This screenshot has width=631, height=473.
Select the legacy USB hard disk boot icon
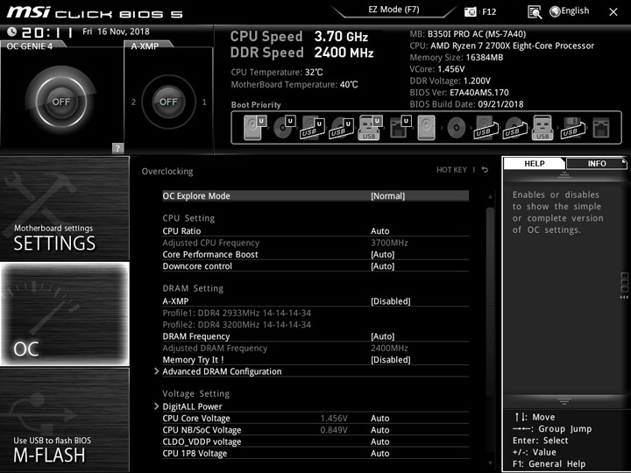point(486,128)
